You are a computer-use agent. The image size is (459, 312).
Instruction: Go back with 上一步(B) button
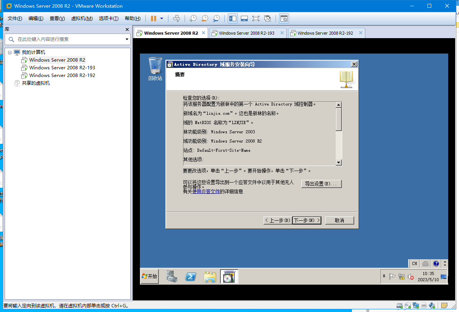point(277,220)
